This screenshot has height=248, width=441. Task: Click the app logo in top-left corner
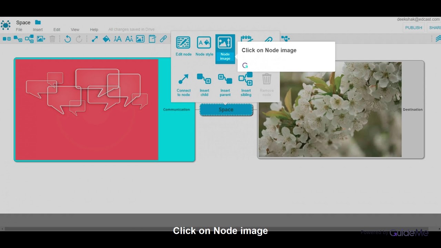click(x=6, y=25)
